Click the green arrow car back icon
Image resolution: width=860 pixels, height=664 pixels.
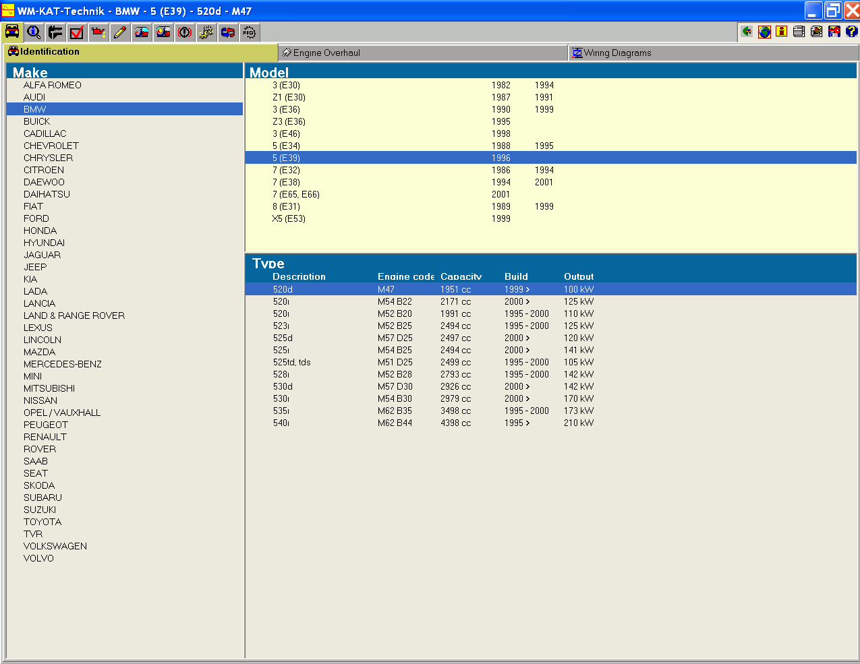747,31
